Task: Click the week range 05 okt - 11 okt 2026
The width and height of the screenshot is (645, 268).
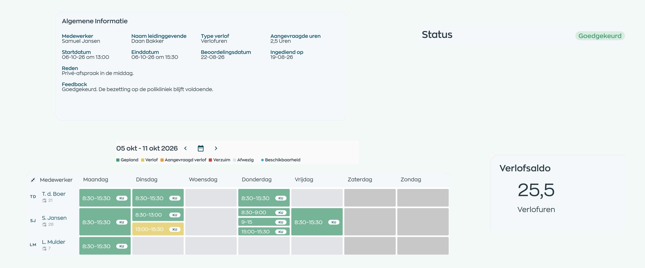Action: (147, 148)
